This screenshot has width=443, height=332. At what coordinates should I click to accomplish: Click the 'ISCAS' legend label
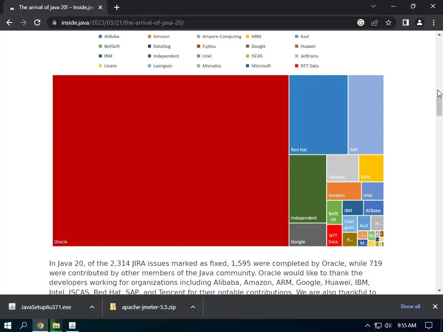tap(257, 56)
